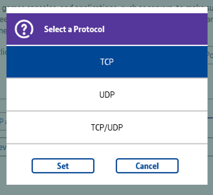Click the white strip above the purple header
Viewport: 213px width, 195px height.
point(107,10)
